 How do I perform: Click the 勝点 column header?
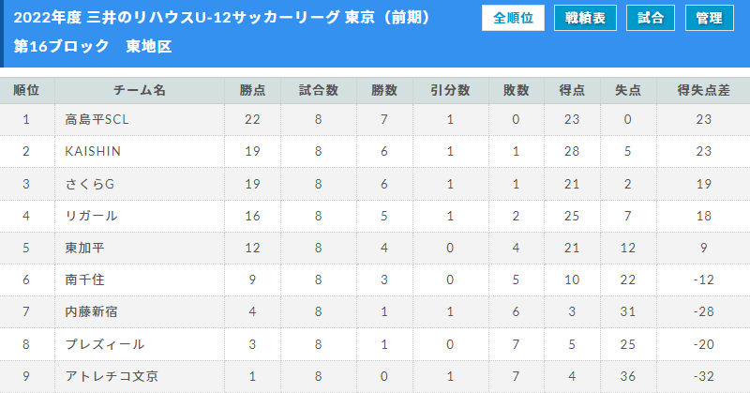click(252, 90)
